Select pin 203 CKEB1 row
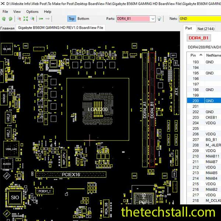 (204, 117)
